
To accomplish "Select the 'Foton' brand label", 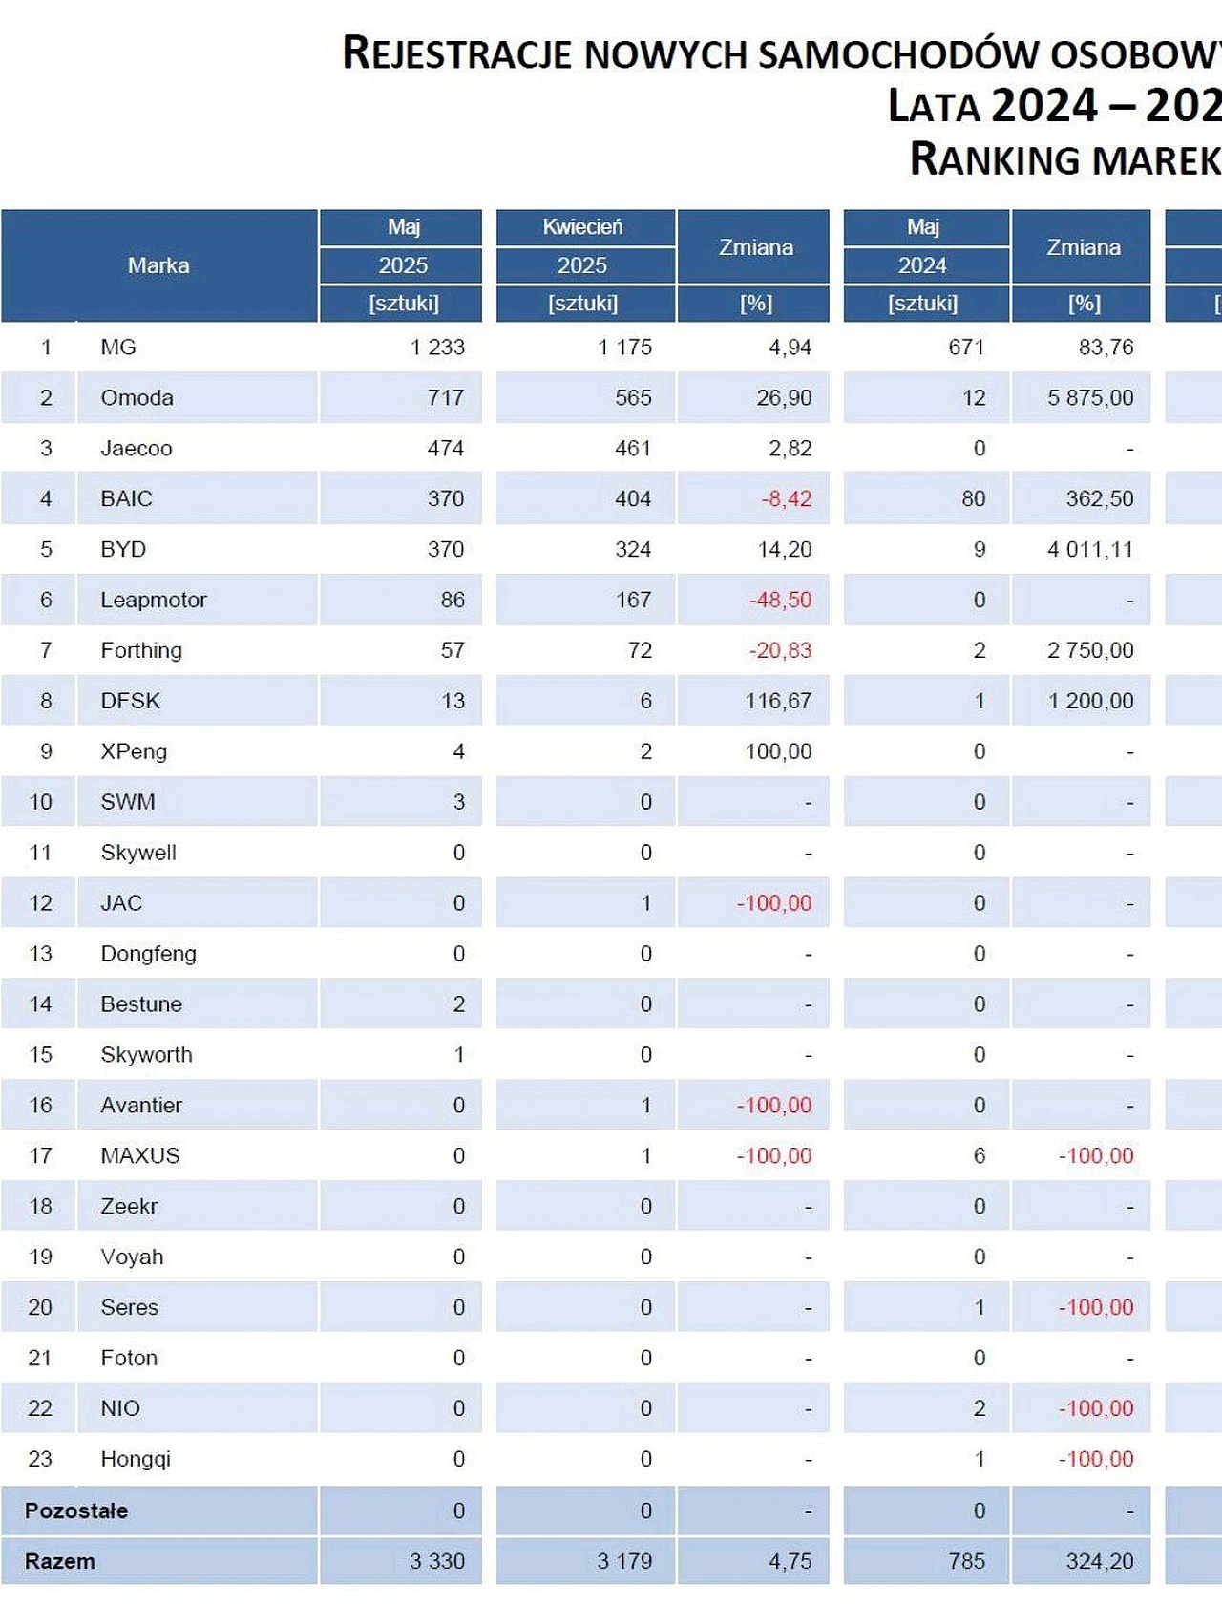I will (129, 1360).
